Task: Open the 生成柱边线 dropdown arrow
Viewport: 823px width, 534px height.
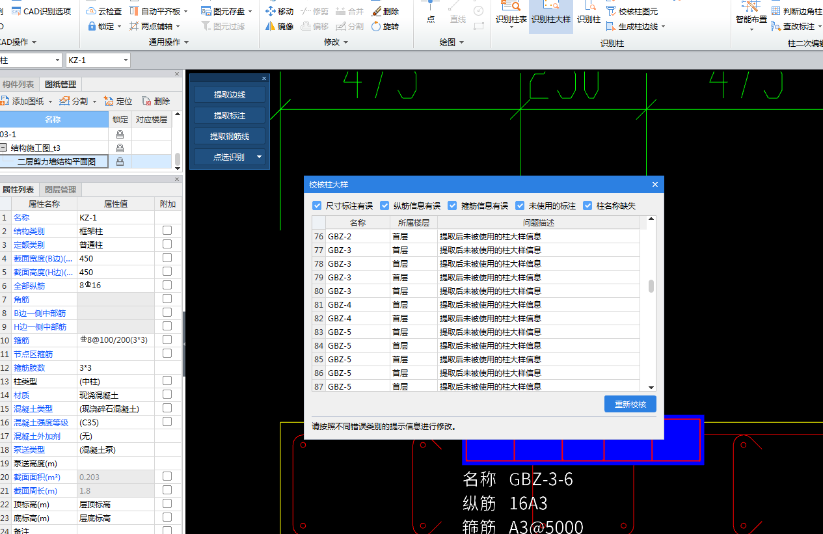Action: pos(663,27)
